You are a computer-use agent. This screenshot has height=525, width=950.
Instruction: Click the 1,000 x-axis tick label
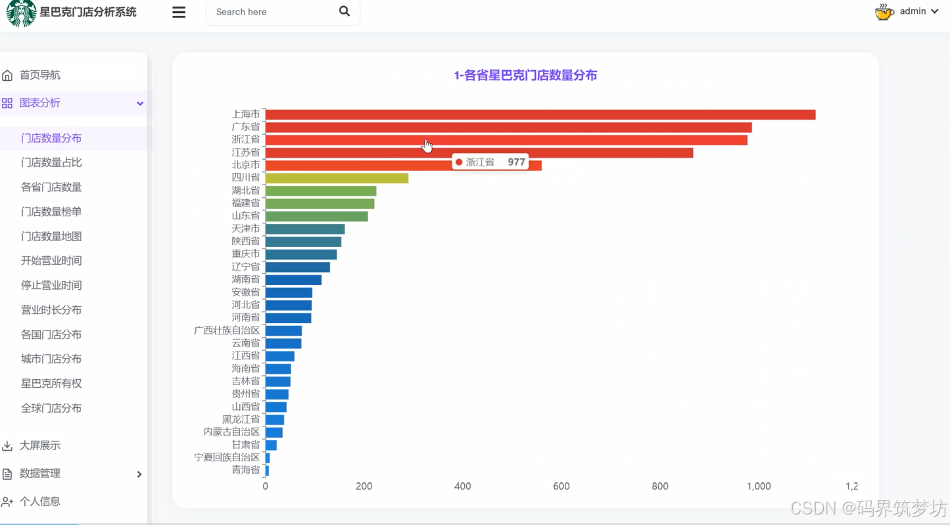(x=759, y=486)
